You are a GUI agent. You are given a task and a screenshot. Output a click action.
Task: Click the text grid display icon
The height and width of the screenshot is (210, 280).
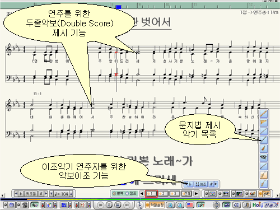(64, 205)
